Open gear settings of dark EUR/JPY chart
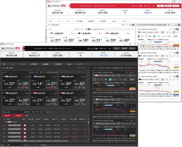 pyautogui.click(x=131, y=96)
